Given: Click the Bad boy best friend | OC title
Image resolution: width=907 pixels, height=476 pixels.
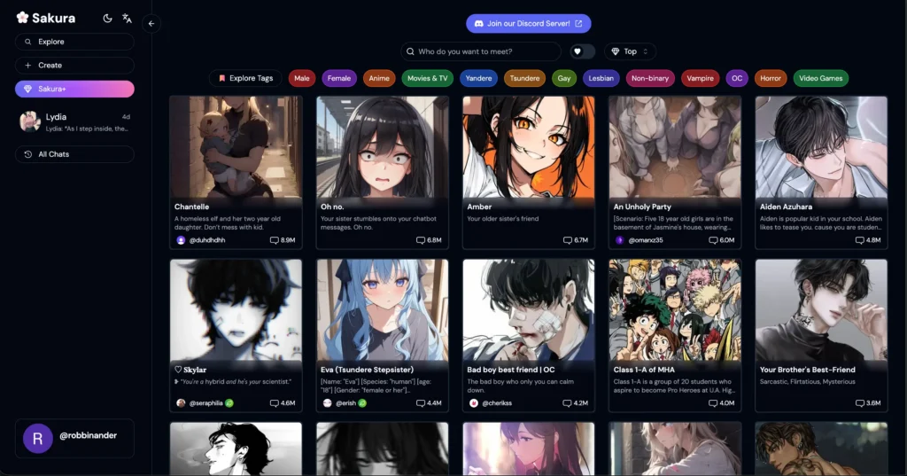Looking at the screenshot, I should click(511, 370).
